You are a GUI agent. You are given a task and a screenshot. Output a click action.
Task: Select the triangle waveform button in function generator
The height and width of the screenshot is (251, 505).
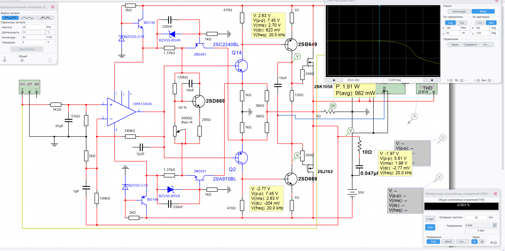tap(28, 18)
